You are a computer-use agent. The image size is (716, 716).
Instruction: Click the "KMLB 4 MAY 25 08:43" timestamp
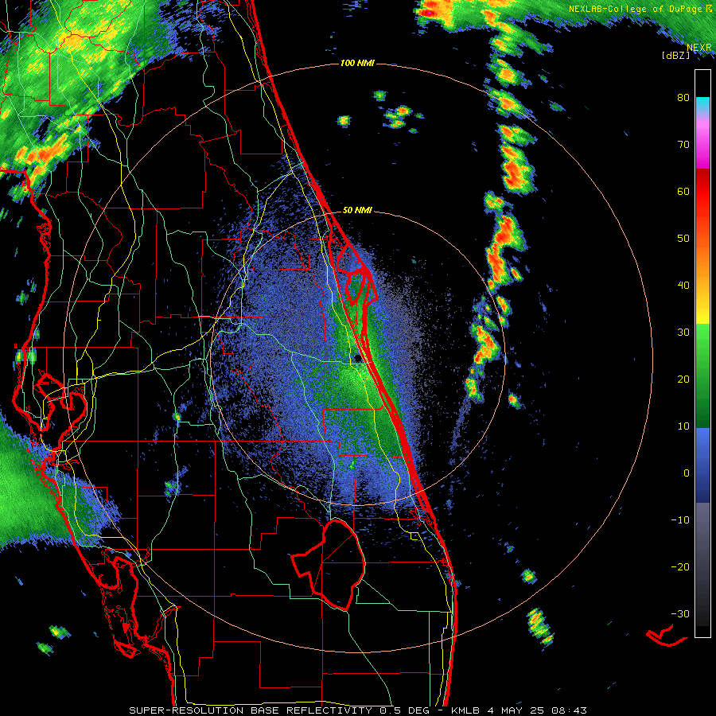(x=519, y=710)
